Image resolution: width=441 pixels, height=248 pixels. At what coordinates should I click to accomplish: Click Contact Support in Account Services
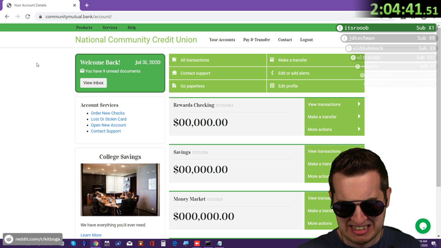pyautogui.click(x=105, y=131)
